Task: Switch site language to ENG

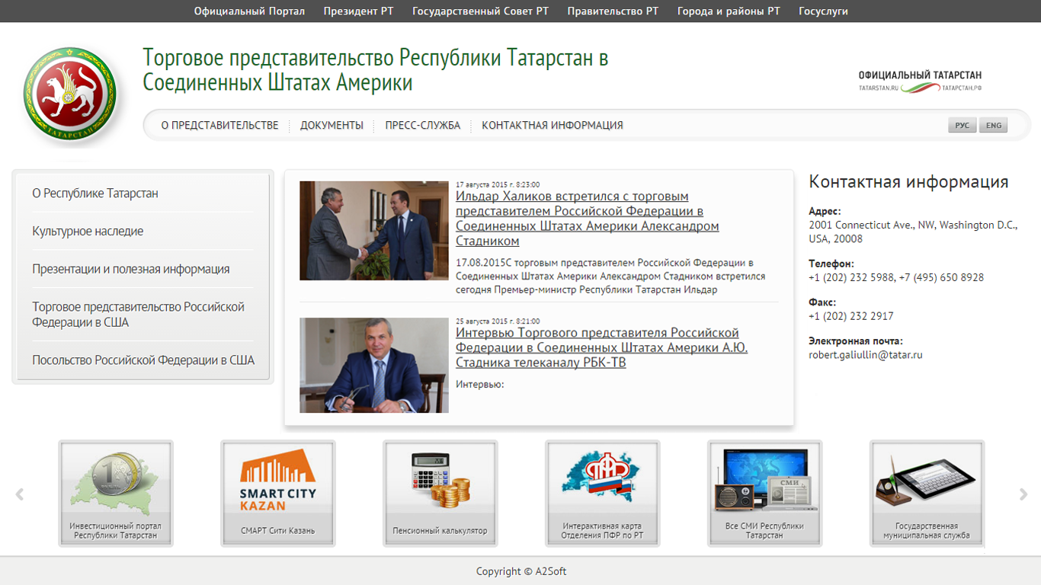Action: [994, 126]
